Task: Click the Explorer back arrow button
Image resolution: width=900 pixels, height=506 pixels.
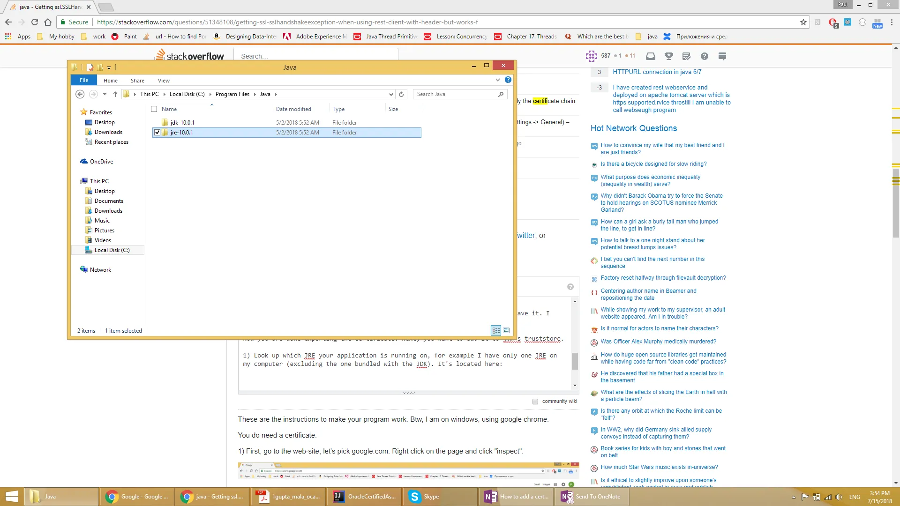Action: point(80,94)
